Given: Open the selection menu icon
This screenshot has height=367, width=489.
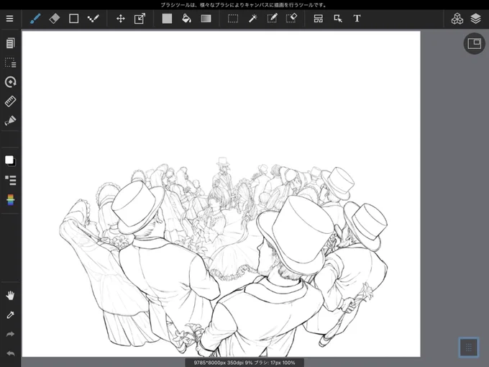Looking at the screenshot, I should (10, 63).
